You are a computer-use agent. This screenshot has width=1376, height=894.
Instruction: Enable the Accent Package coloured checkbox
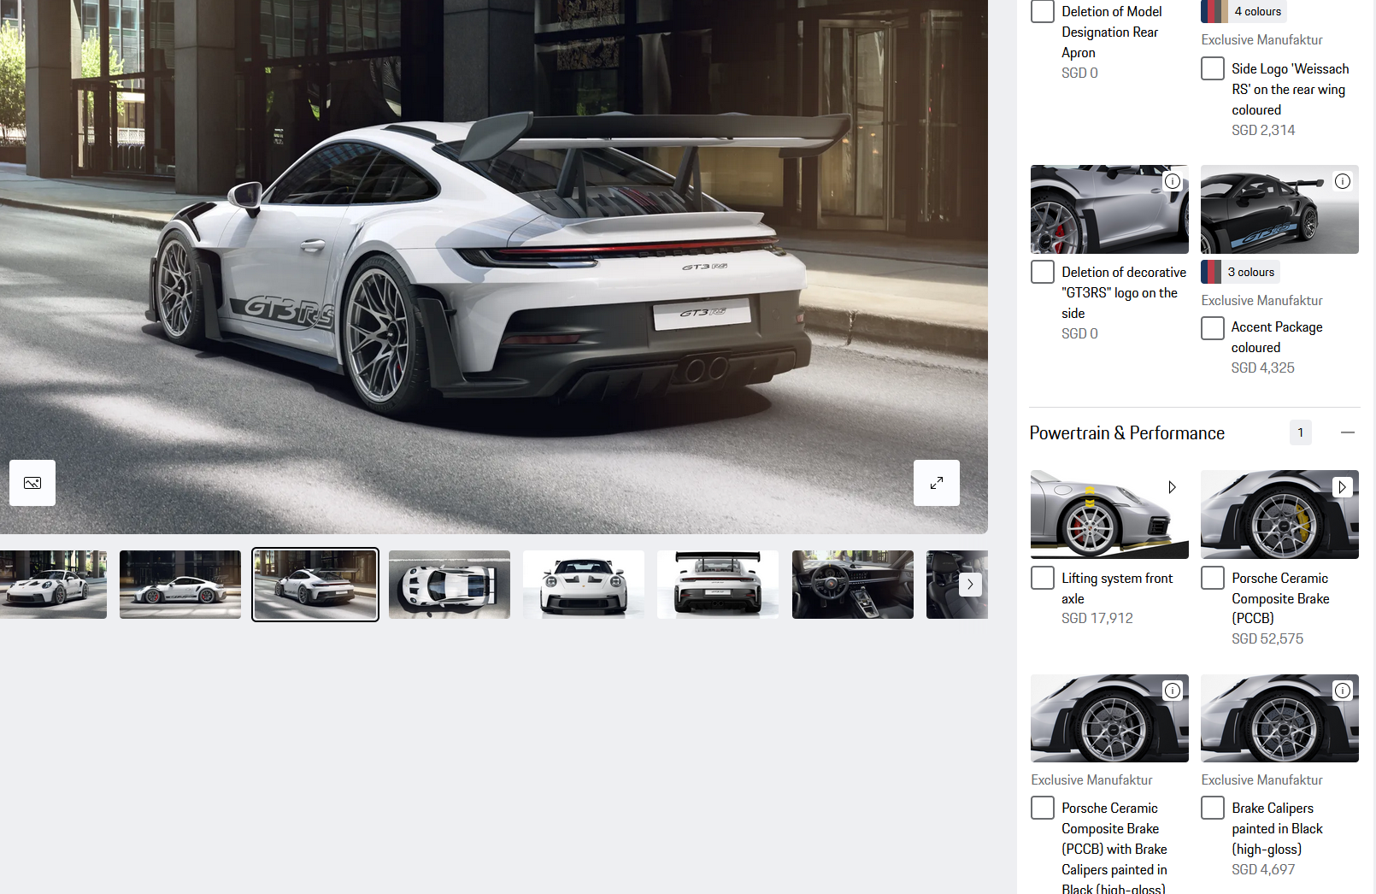[x=1213, y=328]
